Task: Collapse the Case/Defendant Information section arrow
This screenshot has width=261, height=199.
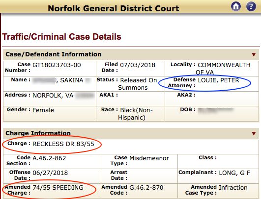Action: click(x=254, y=54)
